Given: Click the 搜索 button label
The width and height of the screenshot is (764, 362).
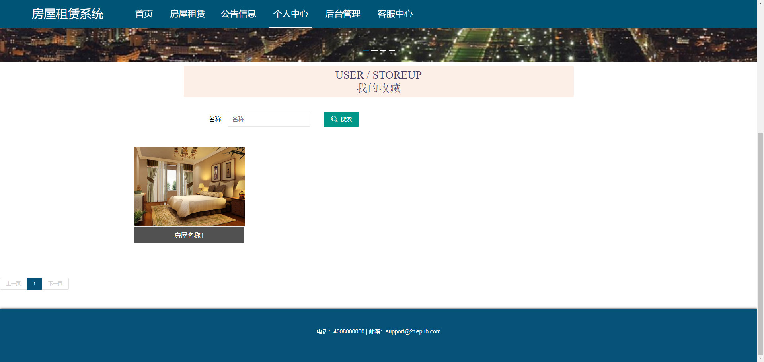Looking at the screenshot, I should pyautogui.click(x=346, y=119).
